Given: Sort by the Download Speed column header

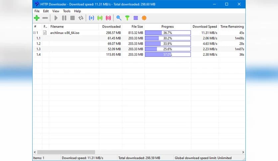Looking at the screenshot, I should pos(205,27).
